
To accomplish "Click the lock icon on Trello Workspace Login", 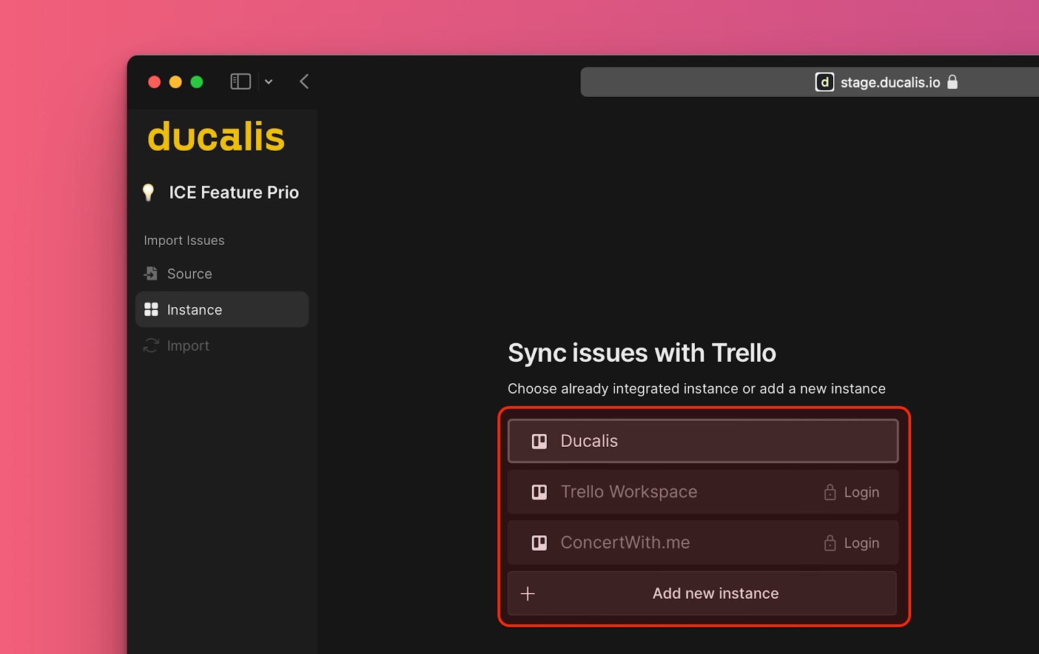I will pyautogui.click(x=830, y=492).
